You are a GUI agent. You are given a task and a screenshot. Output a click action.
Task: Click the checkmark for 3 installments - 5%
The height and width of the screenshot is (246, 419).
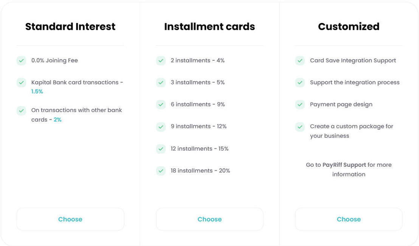click(x=161, y=82)
